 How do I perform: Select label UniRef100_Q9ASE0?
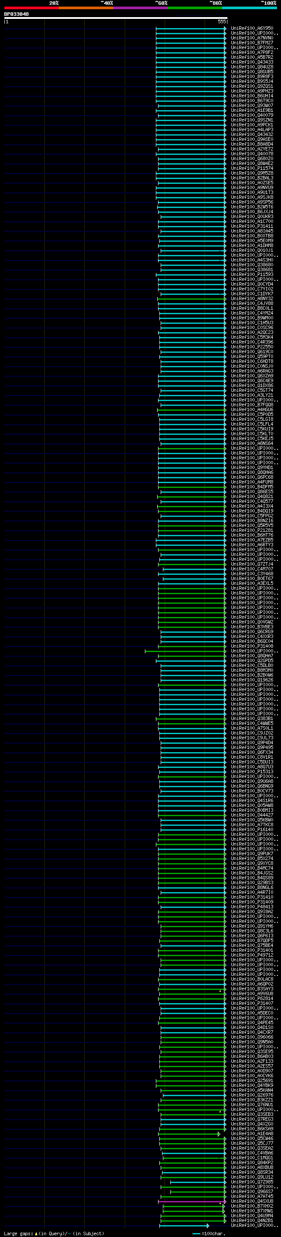pyautogui.click(x=252, y=139)
